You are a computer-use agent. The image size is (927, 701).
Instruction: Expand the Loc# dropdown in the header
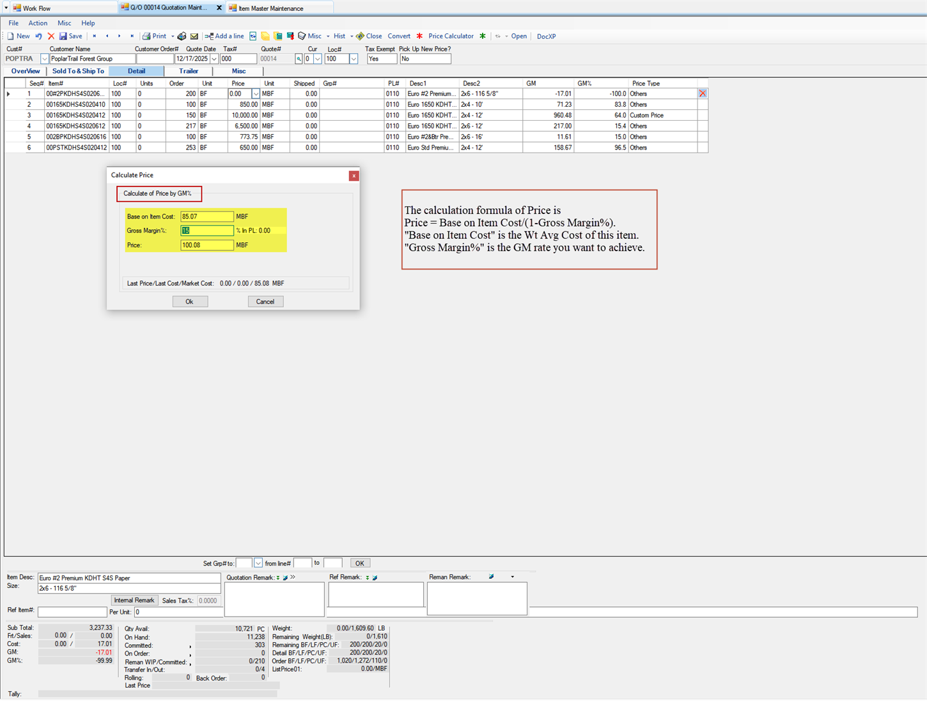click(354, 59)
